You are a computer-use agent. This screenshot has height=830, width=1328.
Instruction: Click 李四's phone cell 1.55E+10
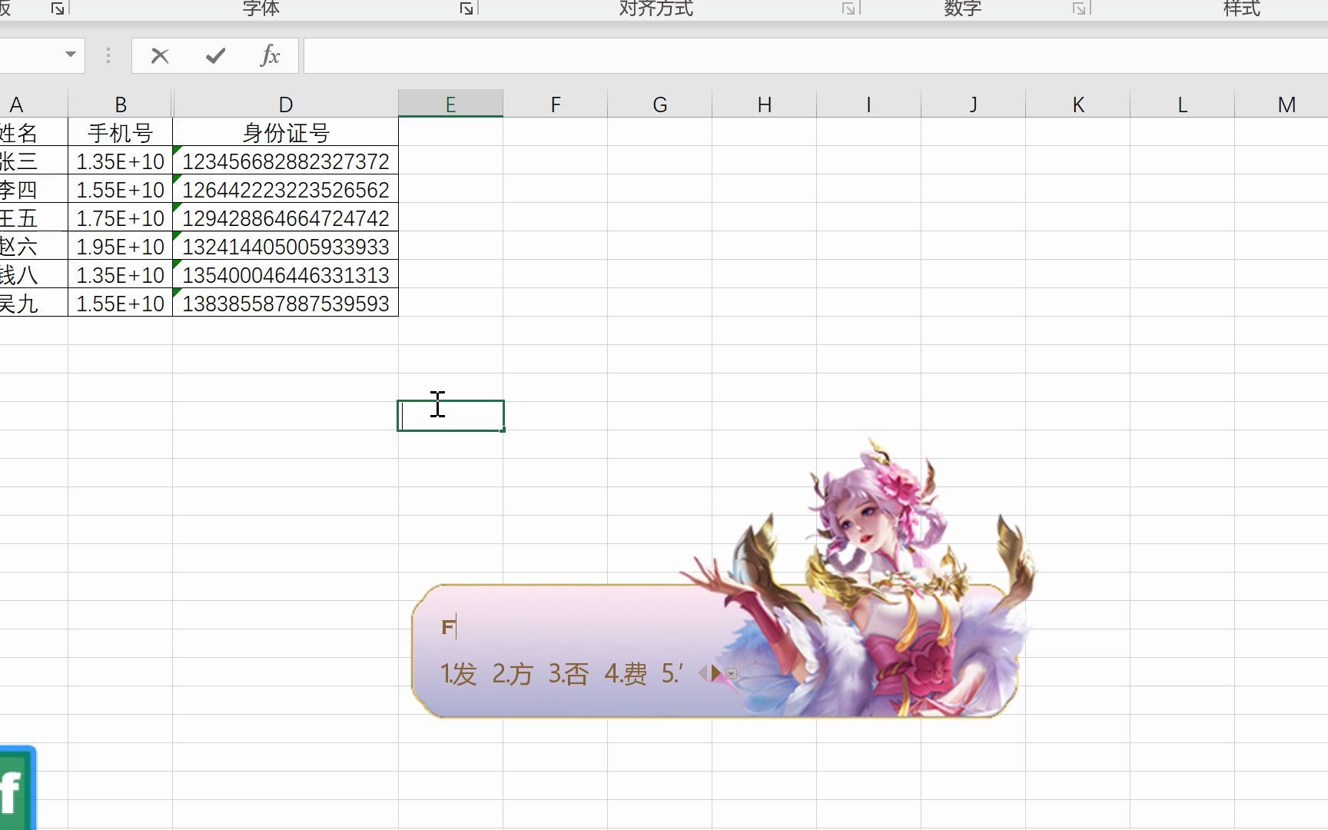121,189
